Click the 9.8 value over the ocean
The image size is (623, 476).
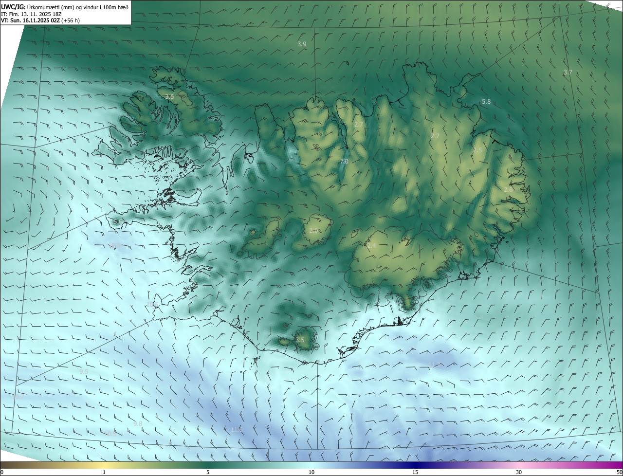(x=138, y=423)
